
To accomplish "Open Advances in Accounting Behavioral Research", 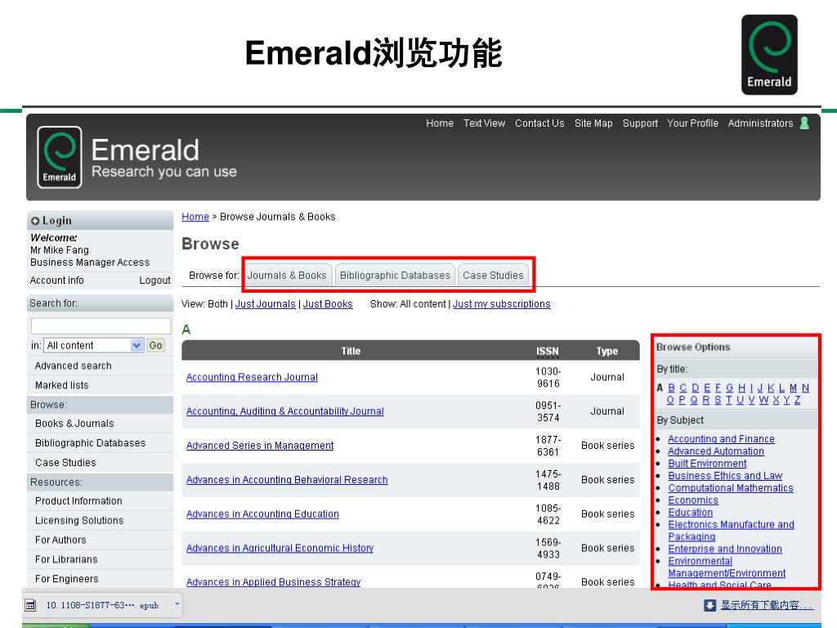I will tap(287, 479).
